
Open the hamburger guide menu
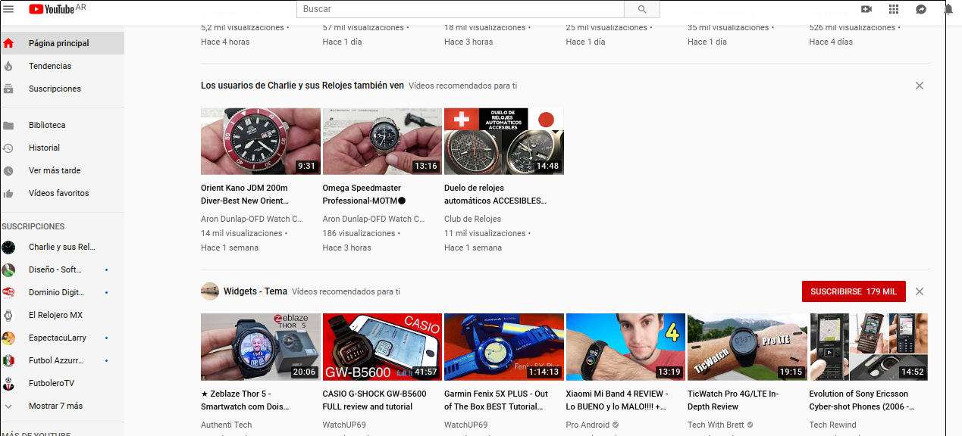pos(9,9)
